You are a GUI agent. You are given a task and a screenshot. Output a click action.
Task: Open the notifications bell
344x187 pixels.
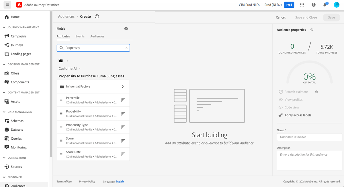click(325, 5)
